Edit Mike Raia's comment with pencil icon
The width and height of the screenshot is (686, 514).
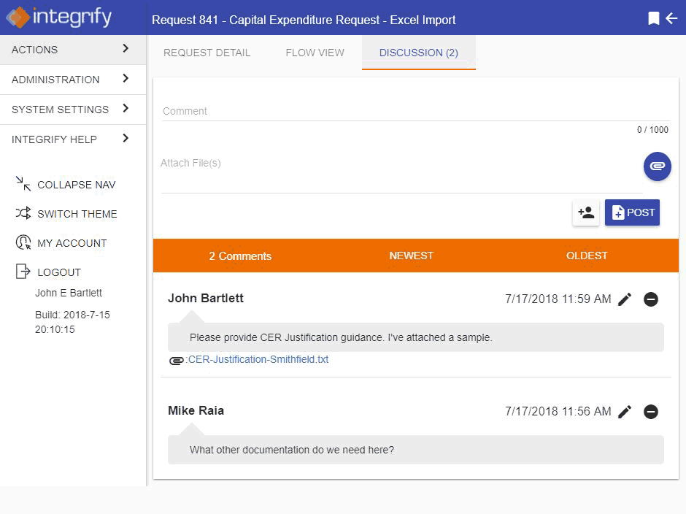[624, 412]
